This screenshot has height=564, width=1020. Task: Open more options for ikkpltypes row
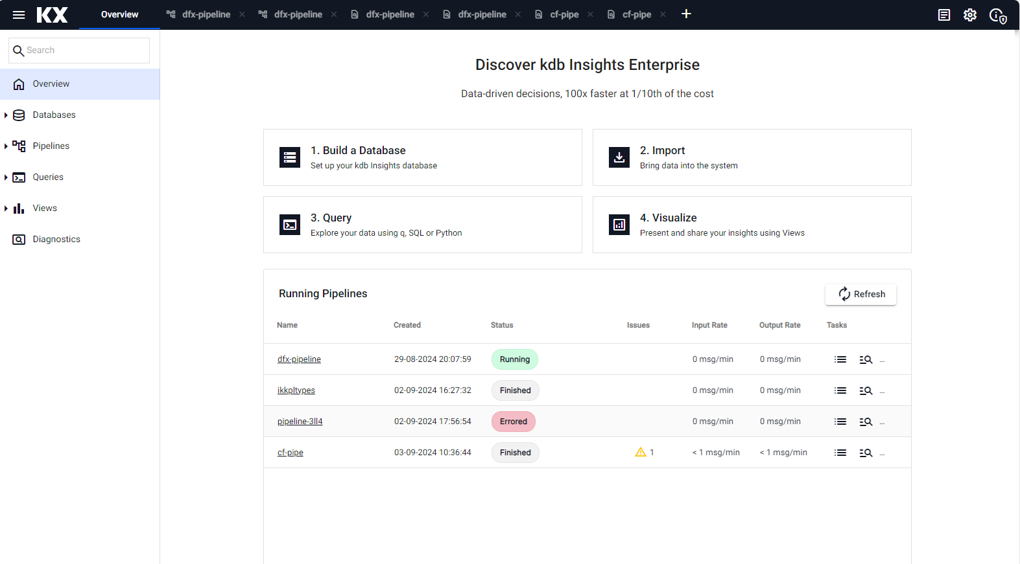(x=882, y=392)
